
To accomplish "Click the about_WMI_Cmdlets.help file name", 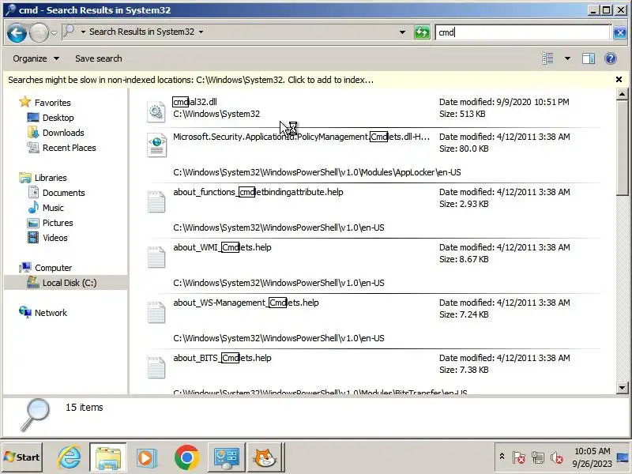I will [x=222, y=247].
